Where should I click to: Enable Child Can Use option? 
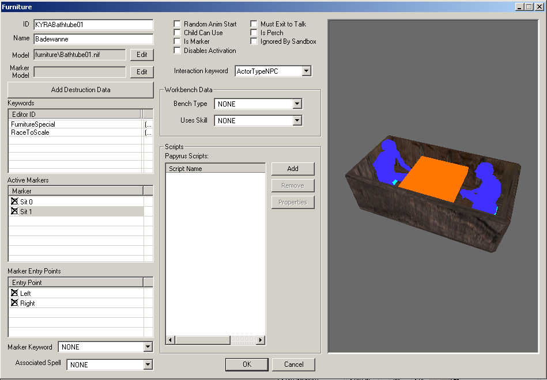coord(177,33)
